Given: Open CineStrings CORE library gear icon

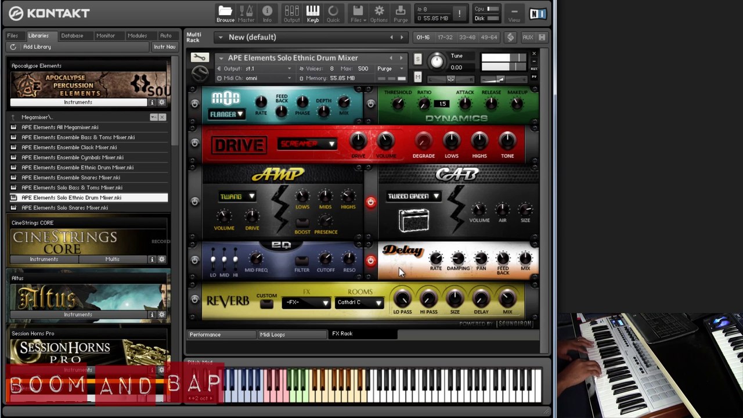Looking at the screenshot, I should click(162, 260).
